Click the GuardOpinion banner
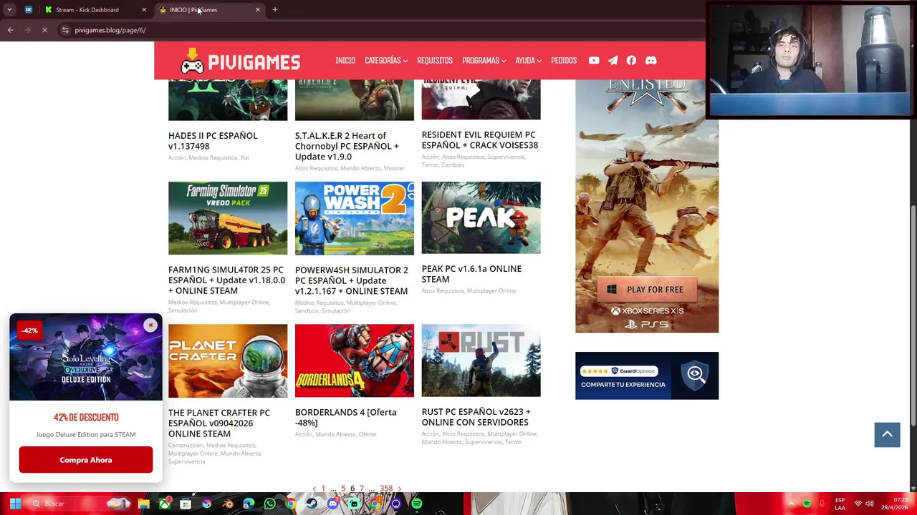Image resolution: width=917 pixels, height=515 pixels. 647,376
